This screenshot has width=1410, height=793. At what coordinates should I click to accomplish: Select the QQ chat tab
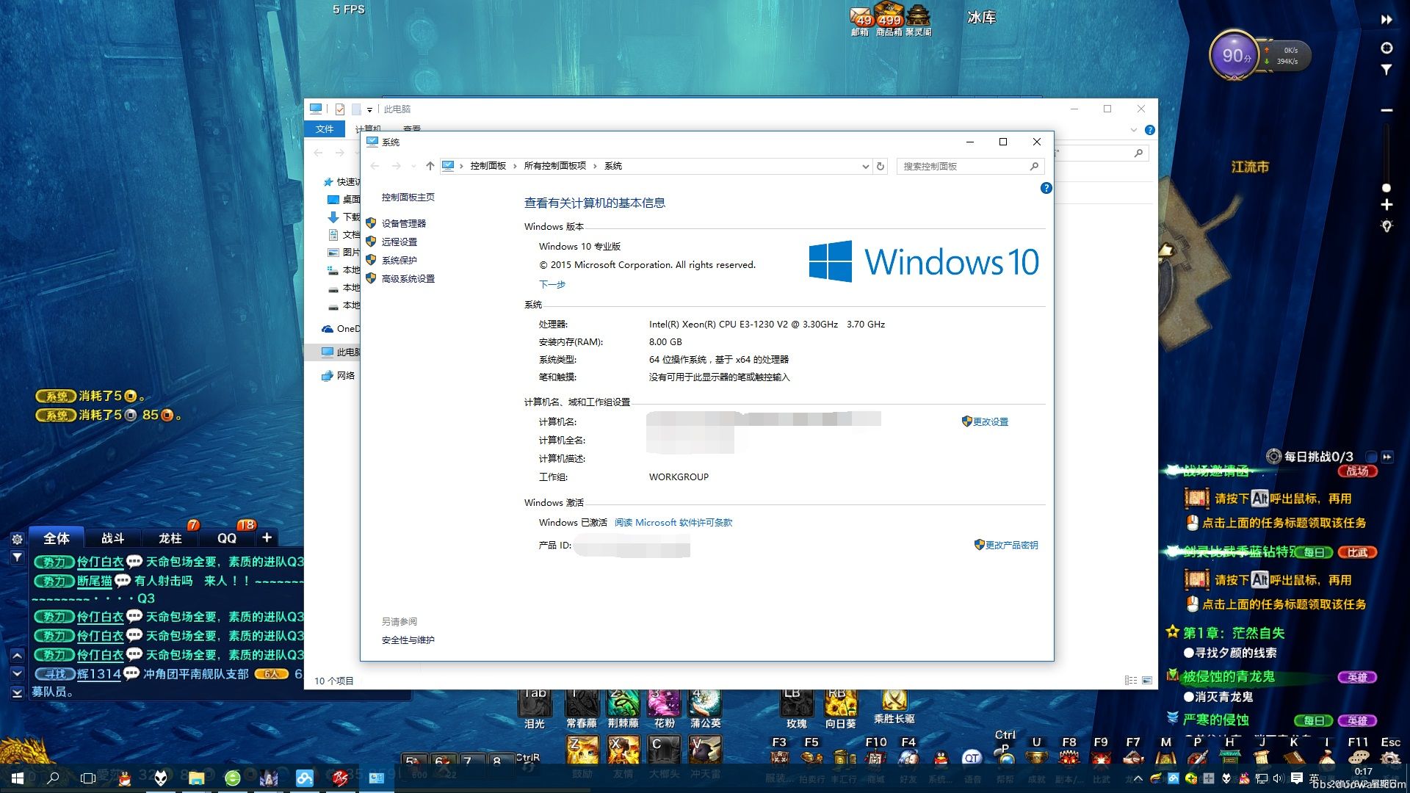(x=227, y=538)
